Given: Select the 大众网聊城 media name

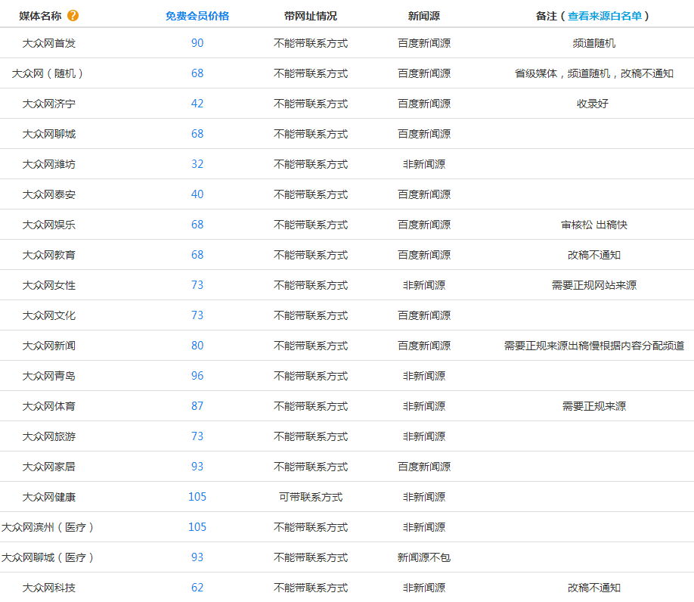Looking at the screenshot, I should click(x=49, y=134).
